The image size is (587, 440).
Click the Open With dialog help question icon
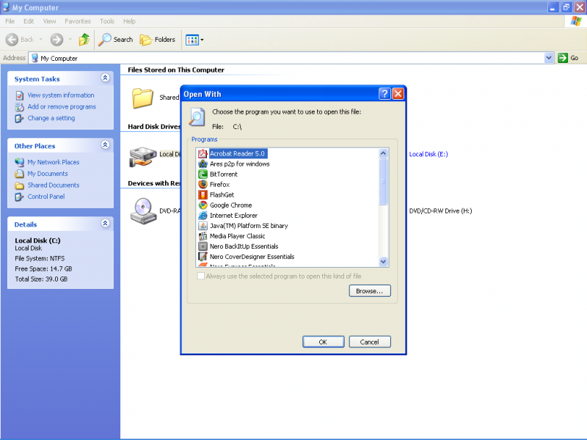pos(384,94)
